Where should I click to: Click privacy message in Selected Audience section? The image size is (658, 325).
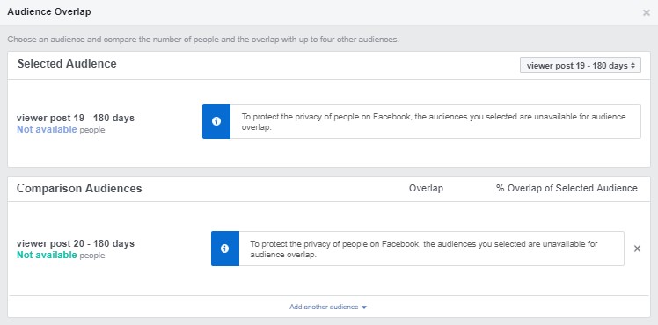(x=434, y=122)
